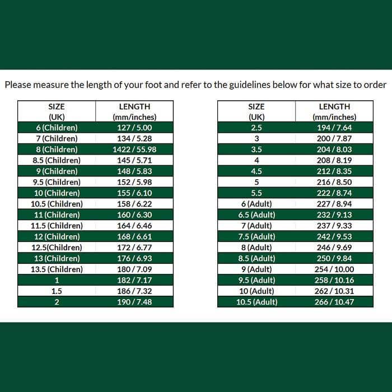The height and width of the screenshot is (392, 392).
Task: Select the 10.5 (Children) size cell
Action: tap(57, 204)
